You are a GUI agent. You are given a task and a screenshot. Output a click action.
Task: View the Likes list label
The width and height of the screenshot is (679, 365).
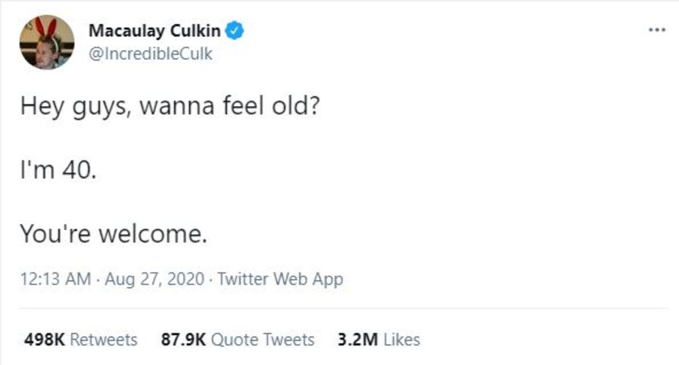click(402, 340)
